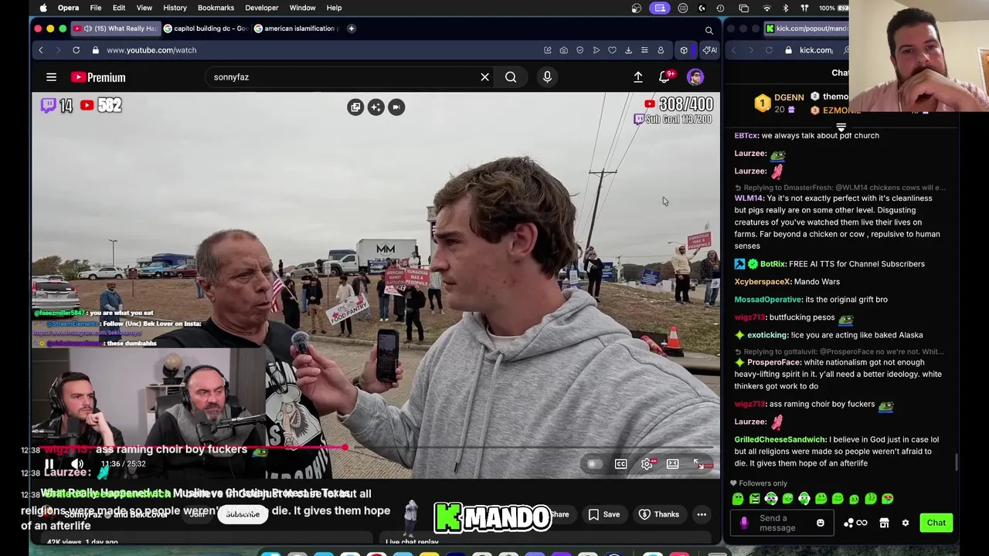Open the Wi-Fi status menu
This screenshot has width=989, height=556.
click(767, 8)
